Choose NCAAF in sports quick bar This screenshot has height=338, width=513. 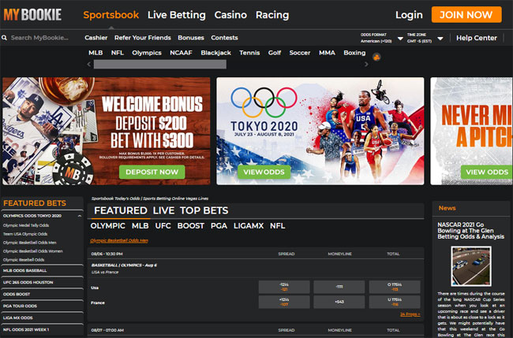tap(181, 53)
